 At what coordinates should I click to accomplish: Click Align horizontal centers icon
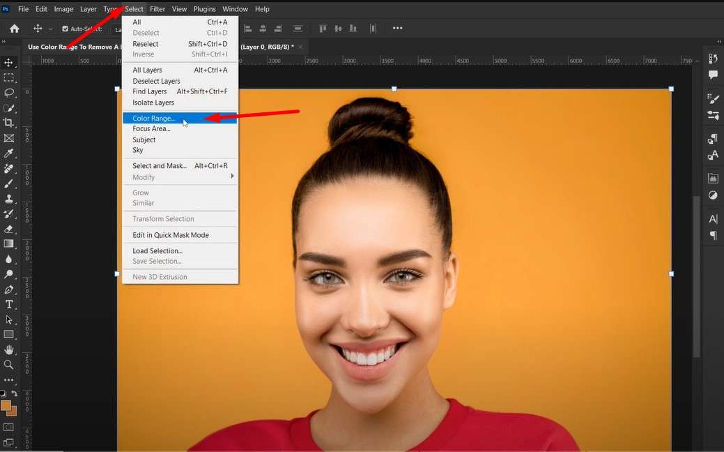tap(263, 29)
